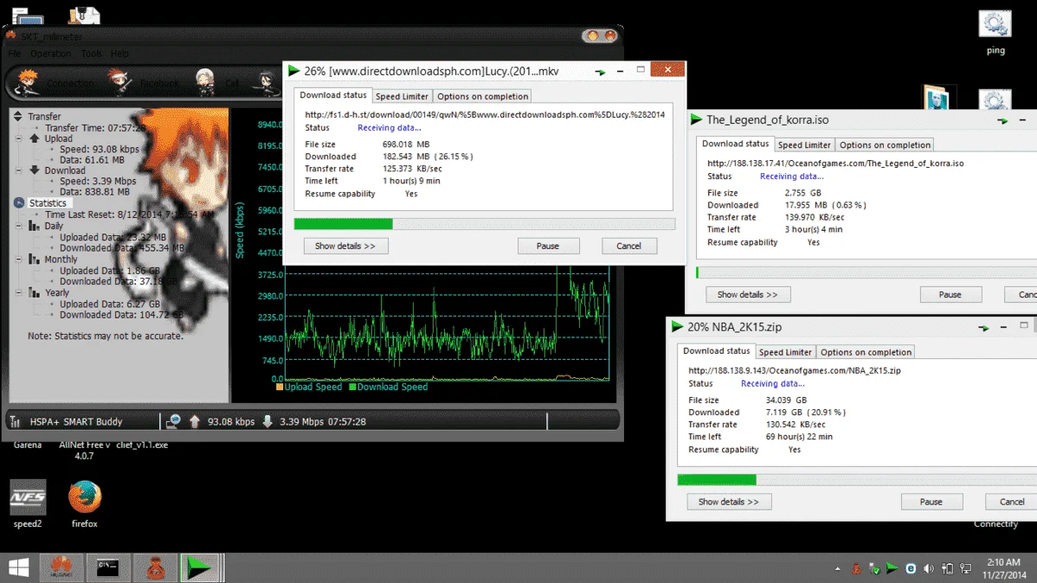
Task: Click the download arrow in the status bar
Action: (267, 421)
